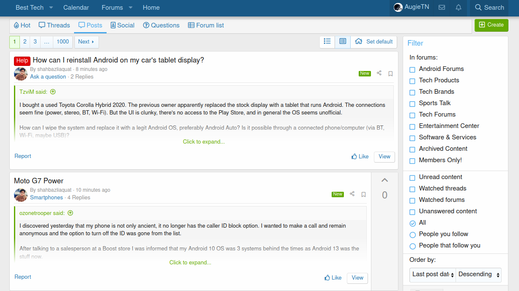Open the inbox envelope icon

point(442,8)
